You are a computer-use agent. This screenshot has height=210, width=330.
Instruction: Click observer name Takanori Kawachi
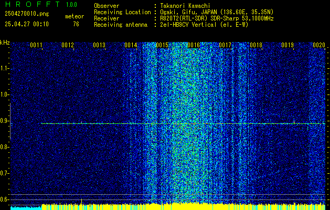click(x=185, y=6)
